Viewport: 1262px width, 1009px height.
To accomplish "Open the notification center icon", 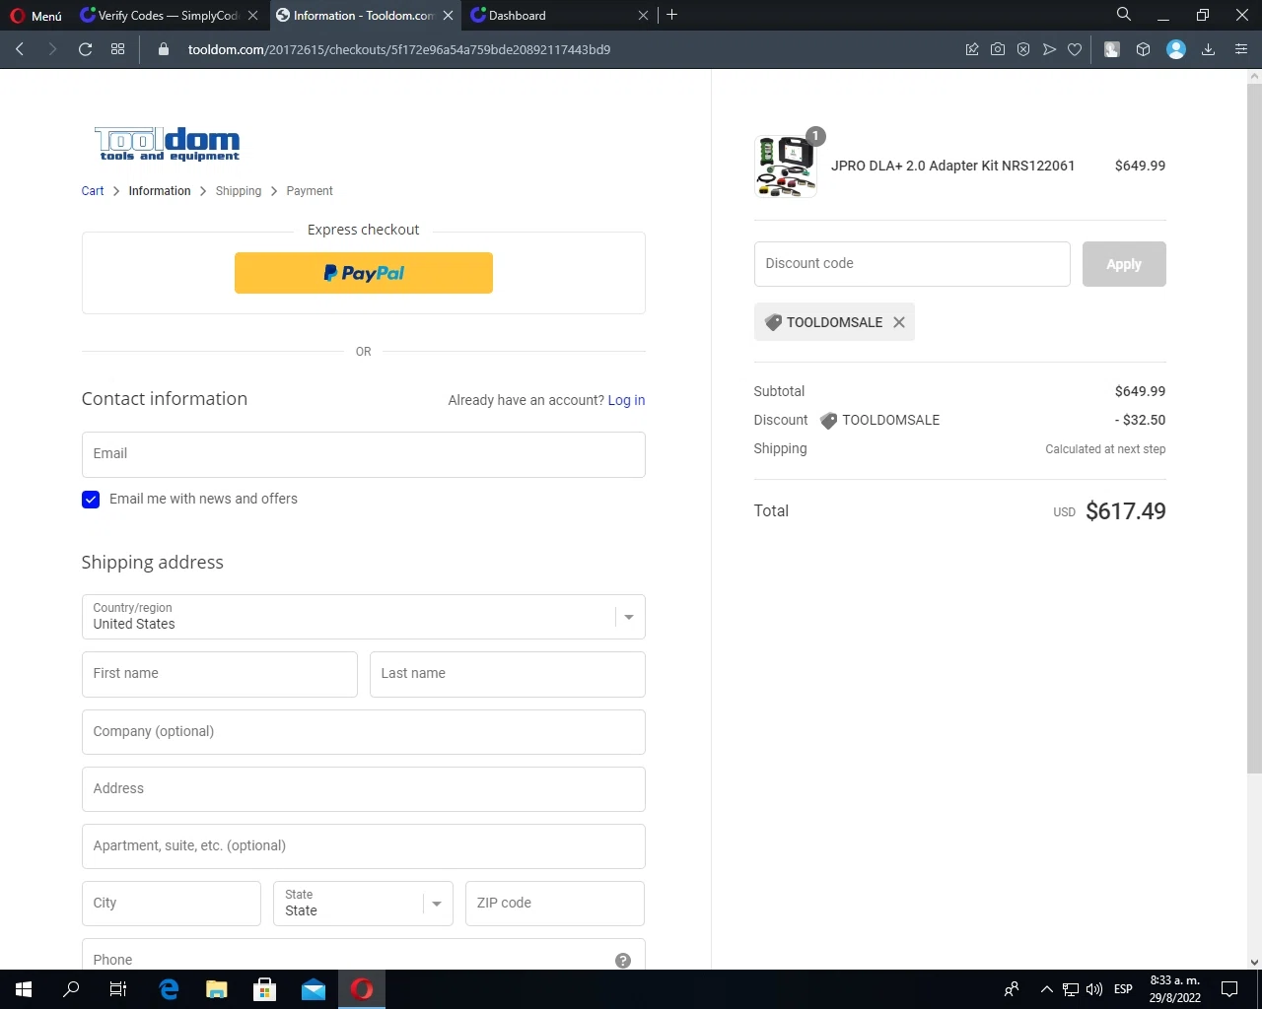I will 1229,989.
